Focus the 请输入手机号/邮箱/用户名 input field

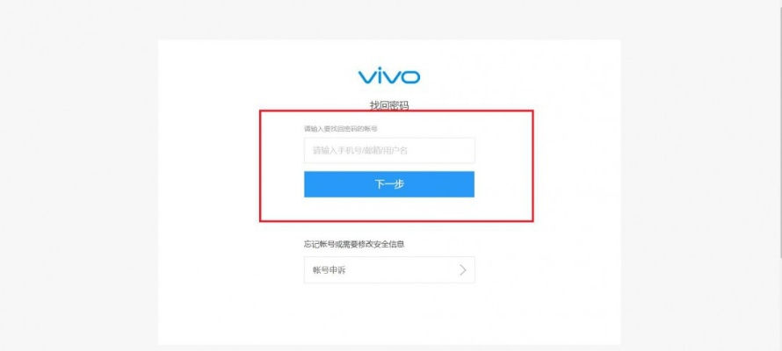pyautogui.click(x=389, y=150)
